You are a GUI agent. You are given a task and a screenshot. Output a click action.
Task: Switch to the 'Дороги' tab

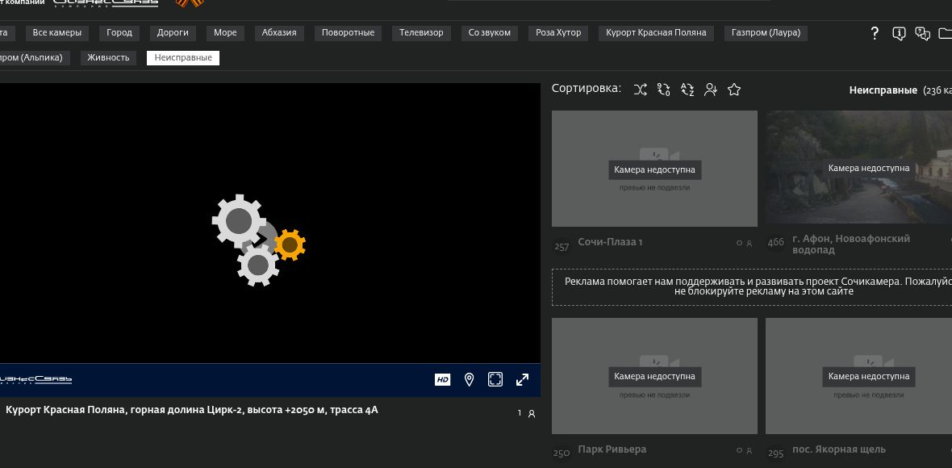[x=173, y=33]
